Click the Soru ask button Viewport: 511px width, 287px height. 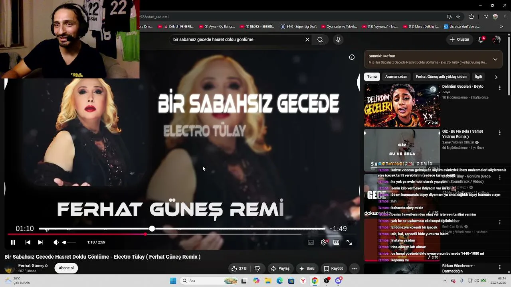tap(307, 269)
